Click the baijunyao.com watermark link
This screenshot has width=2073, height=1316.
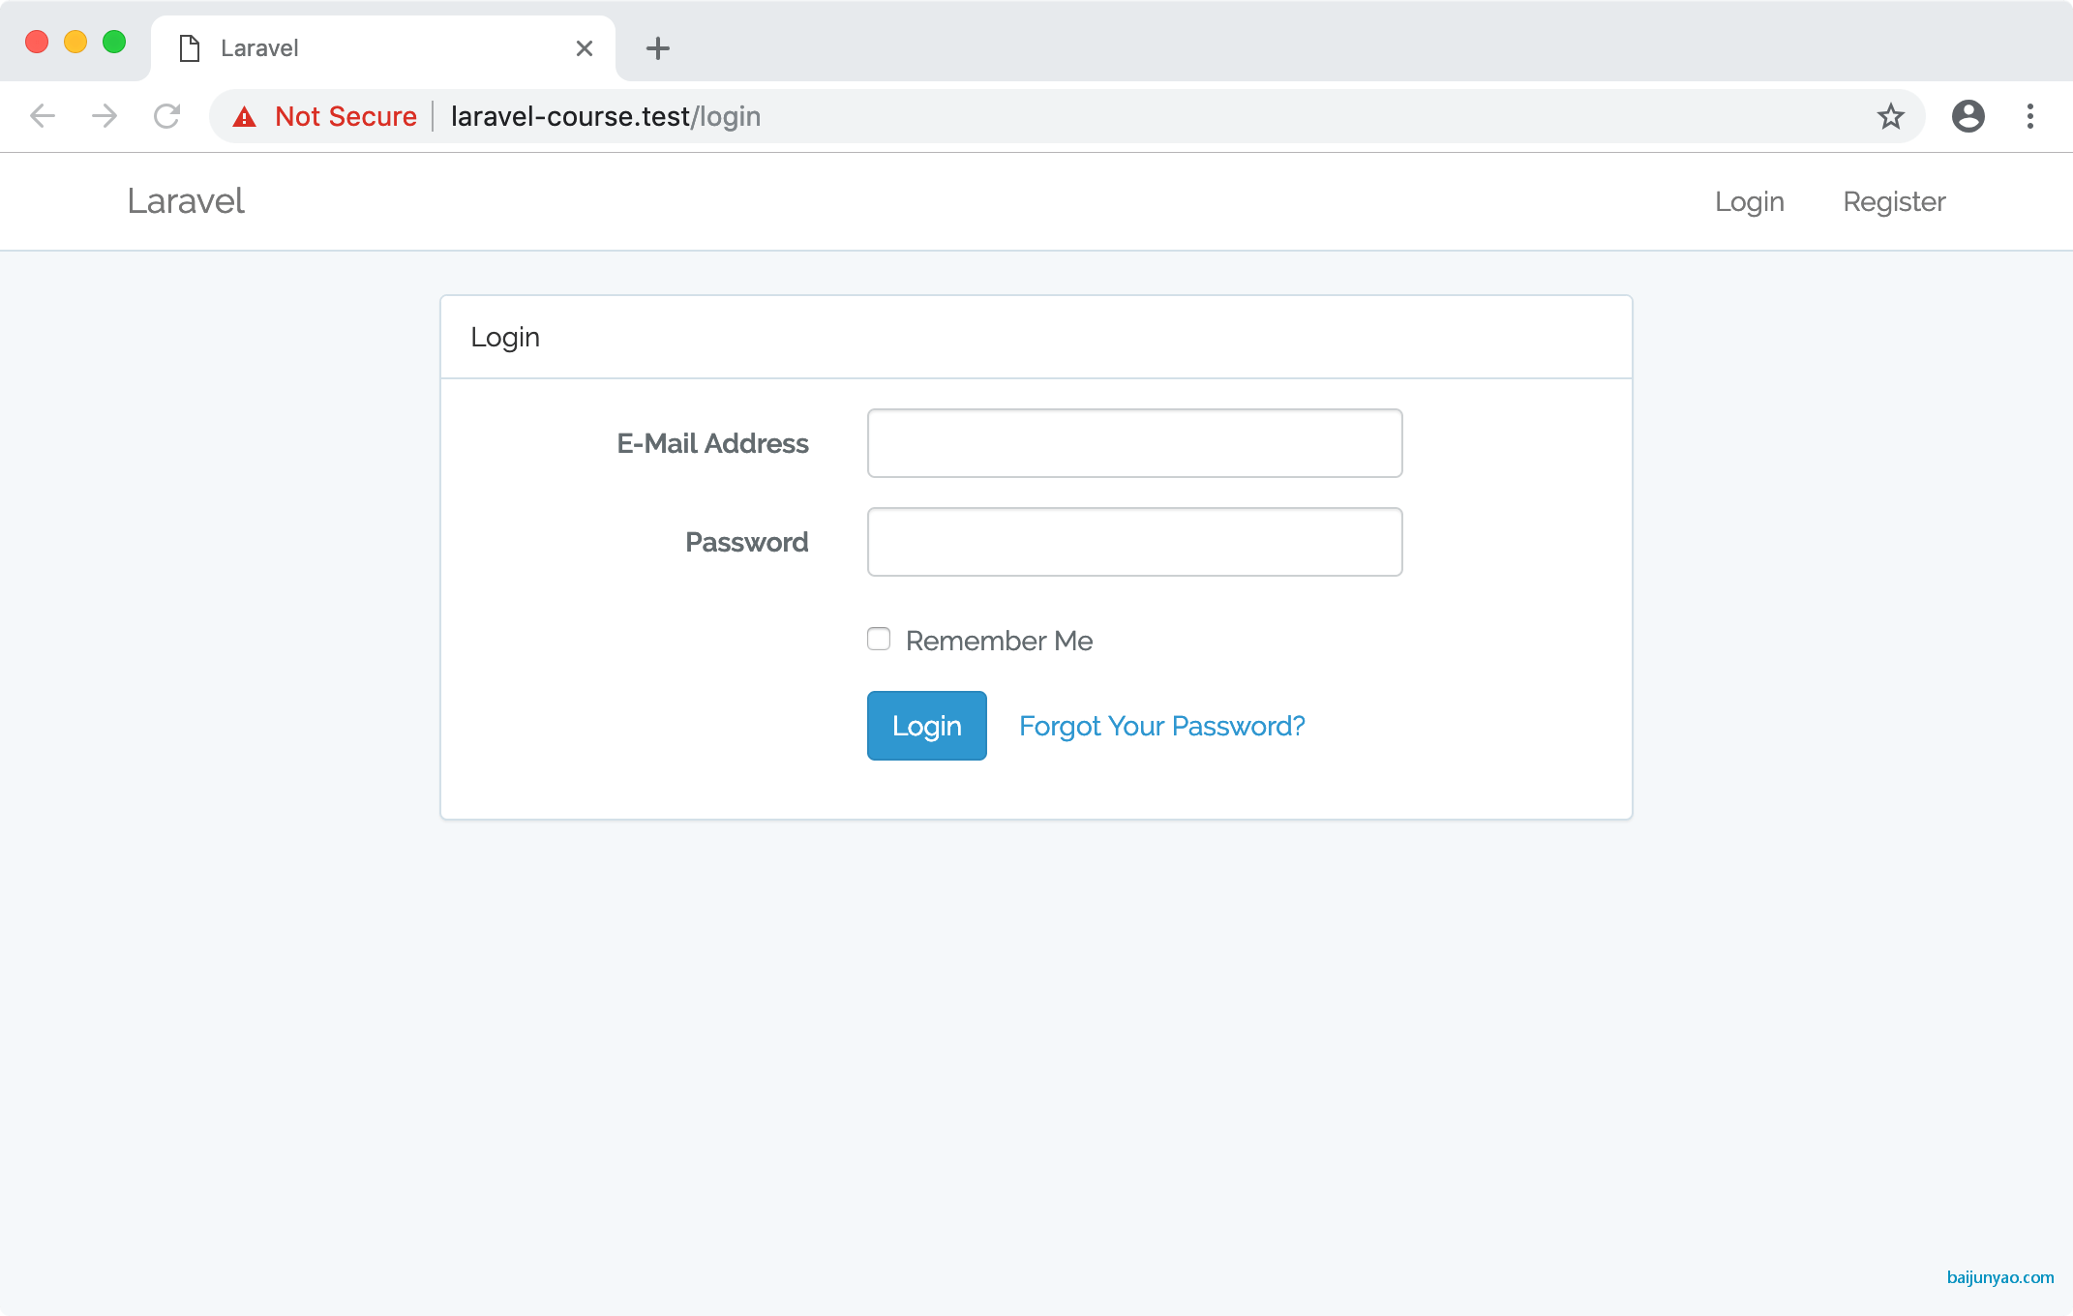click(x=1999, y=1277)
